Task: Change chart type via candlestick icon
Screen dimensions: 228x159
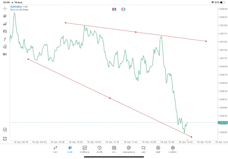Action: pos(5,16)
